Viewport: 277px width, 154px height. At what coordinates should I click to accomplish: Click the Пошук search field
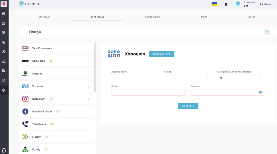pos(141,32)
